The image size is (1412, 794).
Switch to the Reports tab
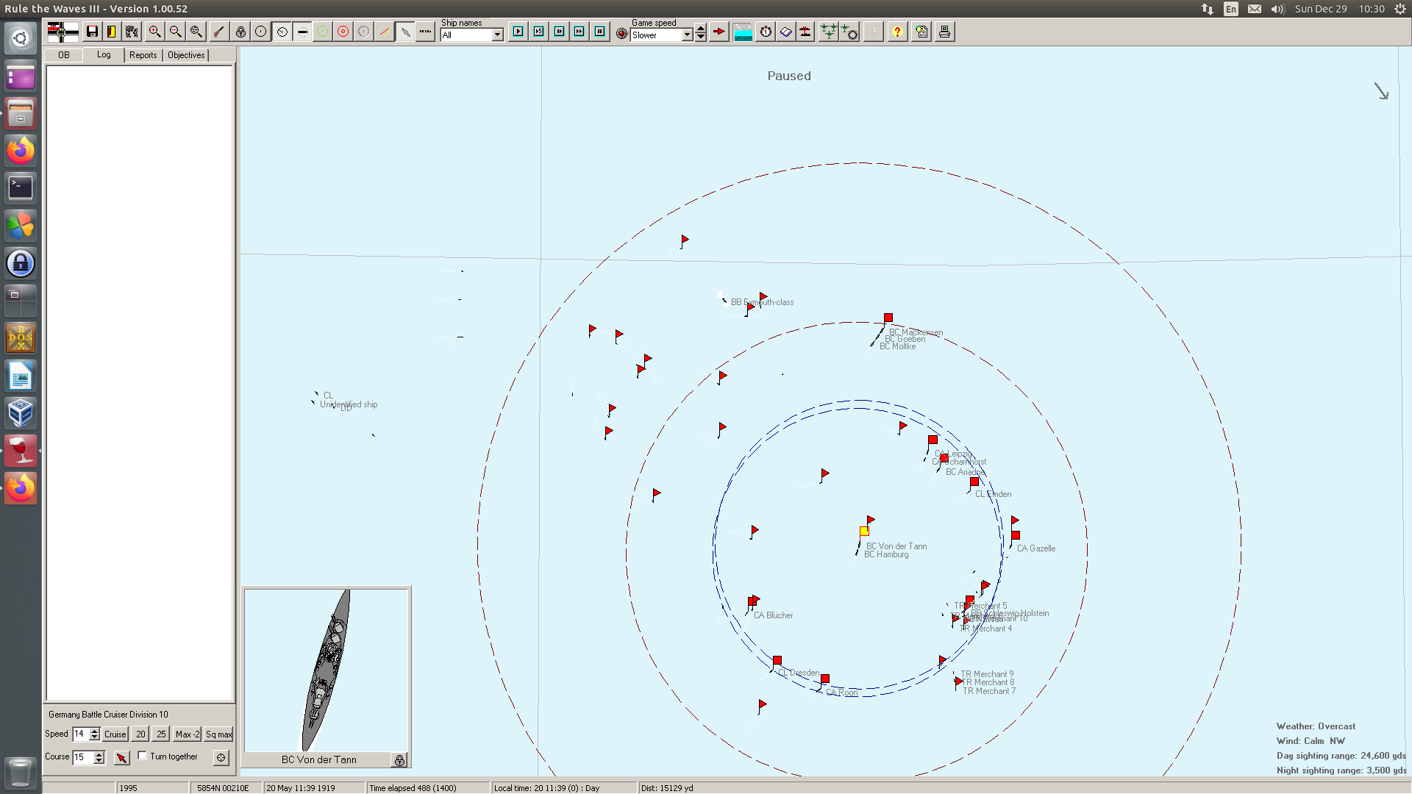point(143,55)
